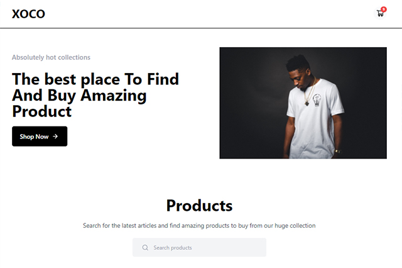The image size is (402, 268).
Task: Click the wristwatch in the hero photo
Action: pyautogui.click(x=337, y=151)
